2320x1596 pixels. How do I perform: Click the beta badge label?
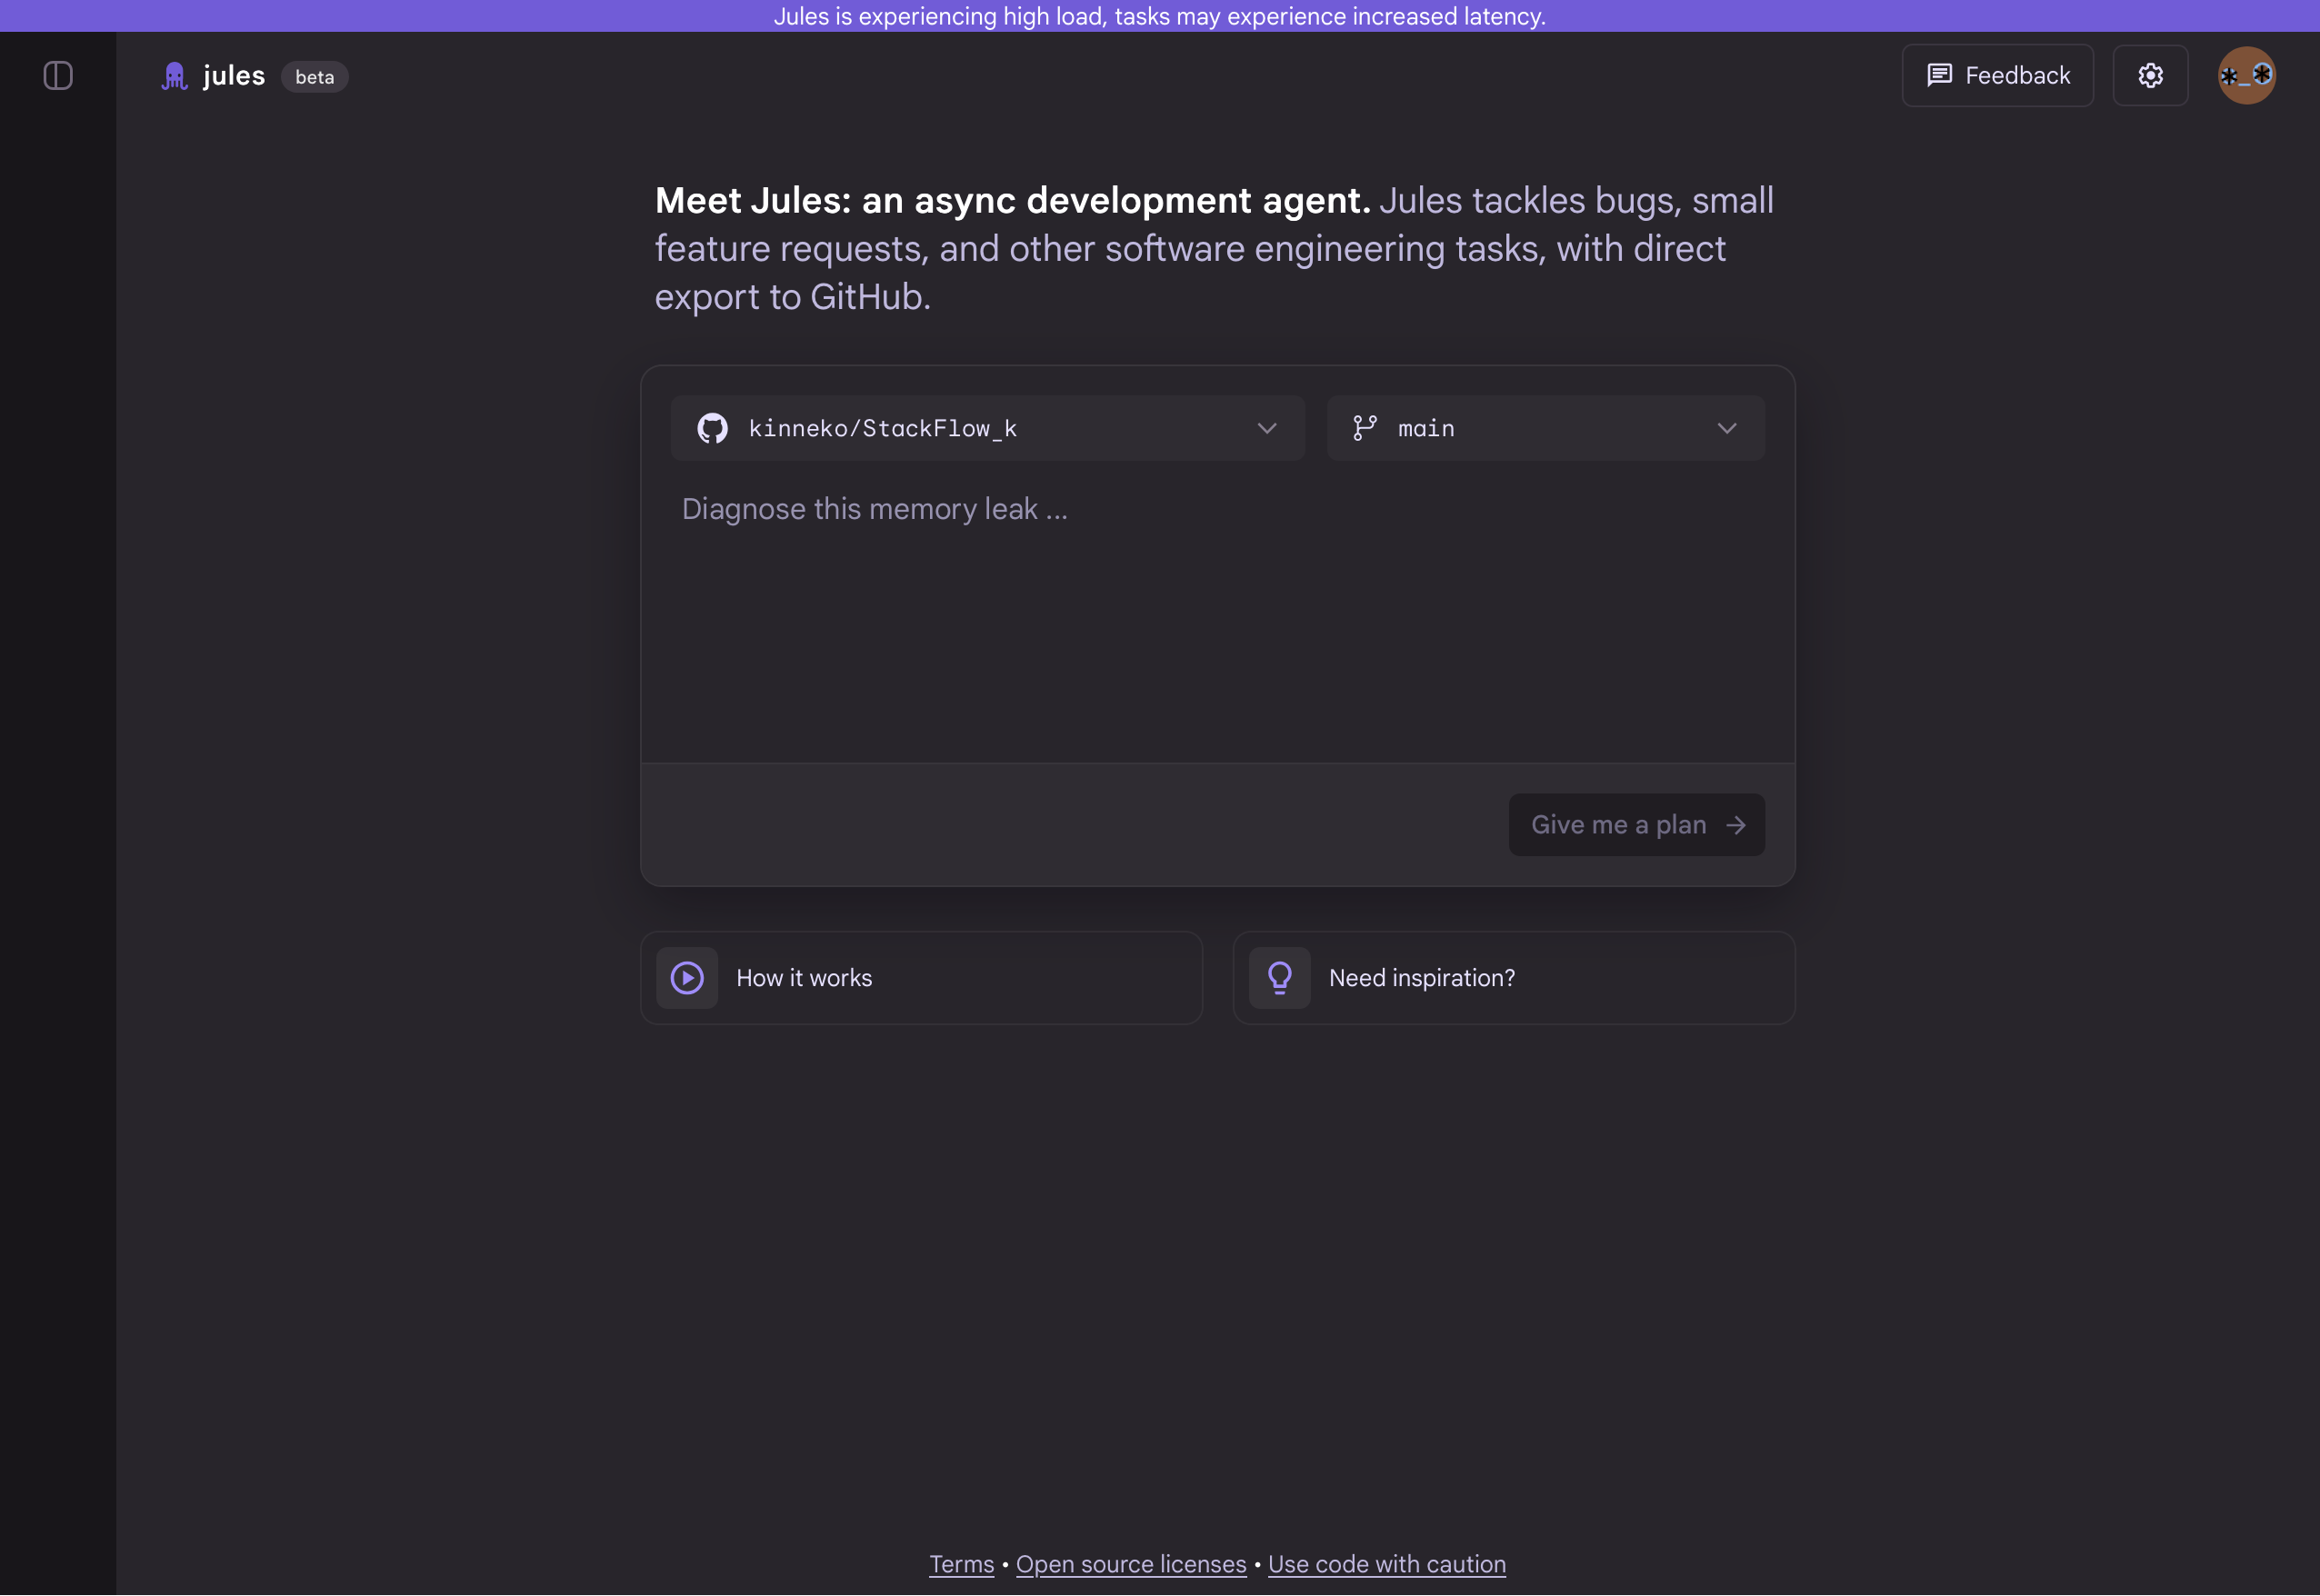coord(314,77)
